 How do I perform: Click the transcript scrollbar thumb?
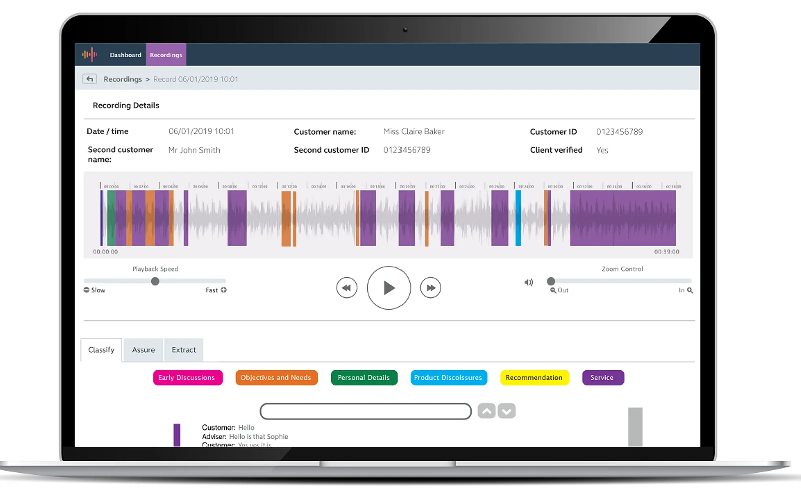pos(635,427)
